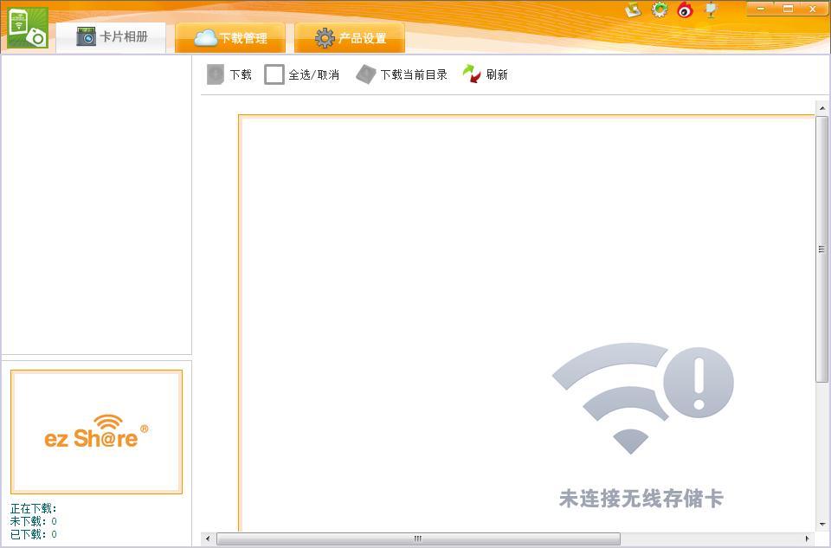
Task: Click the 下载当前目录 folder download icon
Action: [366, 74]
